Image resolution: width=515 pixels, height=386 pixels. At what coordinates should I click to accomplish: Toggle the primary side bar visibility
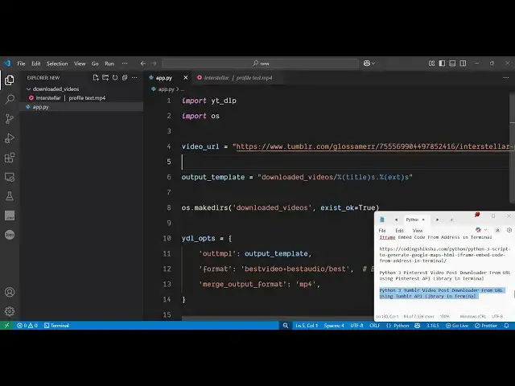tap(442, 63)
